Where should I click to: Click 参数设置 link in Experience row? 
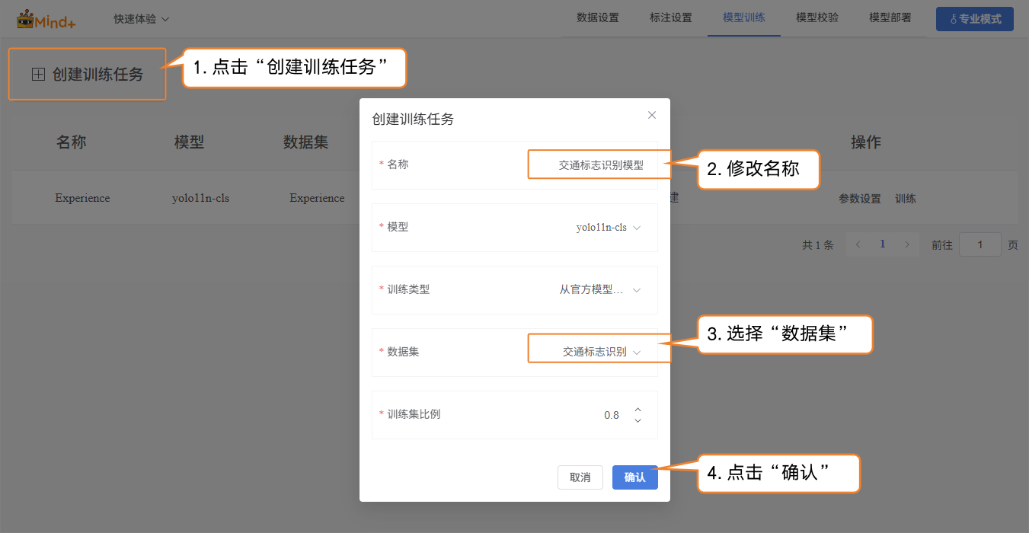pyautogui.click(x=859, y=199)
